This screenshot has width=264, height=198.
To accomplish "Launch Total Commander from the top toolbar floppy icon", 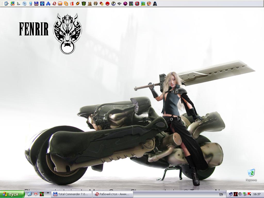I will [x=36, y=3].
